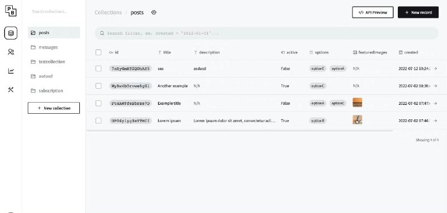Click the Collections breadcrumb link
This screenshot has width=447, height=213.
click(108, 12)
